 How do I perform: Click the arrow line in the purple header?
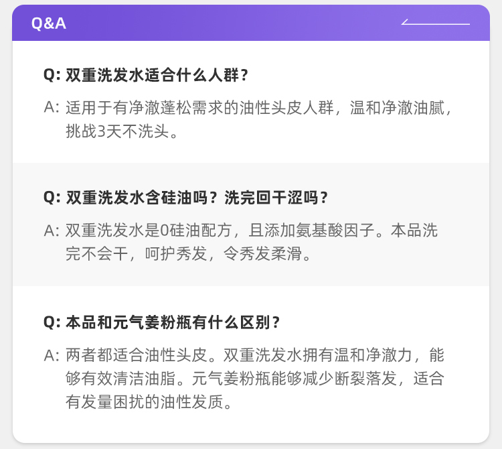click(436, 23)
